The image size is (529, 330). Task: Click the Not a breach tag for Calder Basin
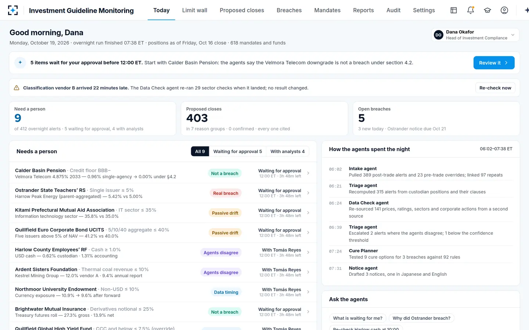pos(225,173)
